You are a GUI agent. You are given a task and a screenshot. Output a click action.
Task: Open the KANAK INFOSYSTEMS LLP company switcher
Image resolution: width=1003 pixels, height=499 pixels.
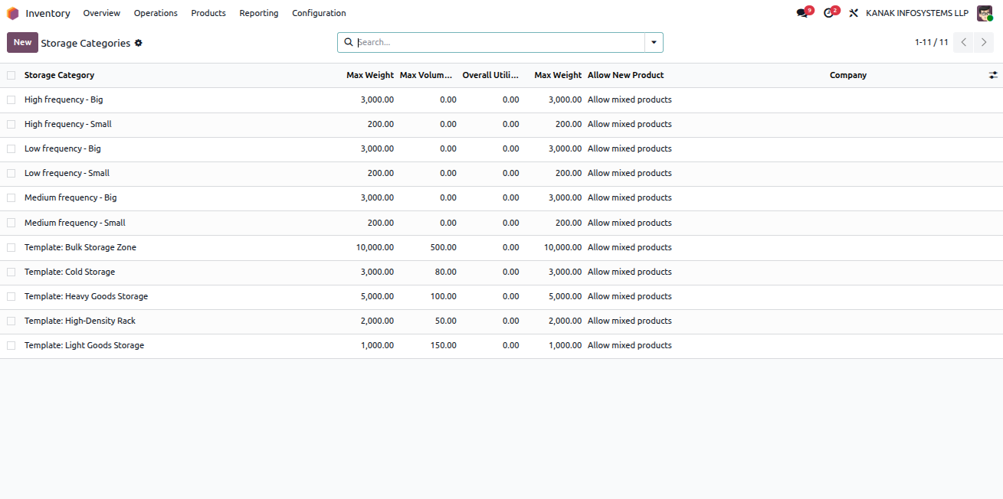tap(917, 13)
